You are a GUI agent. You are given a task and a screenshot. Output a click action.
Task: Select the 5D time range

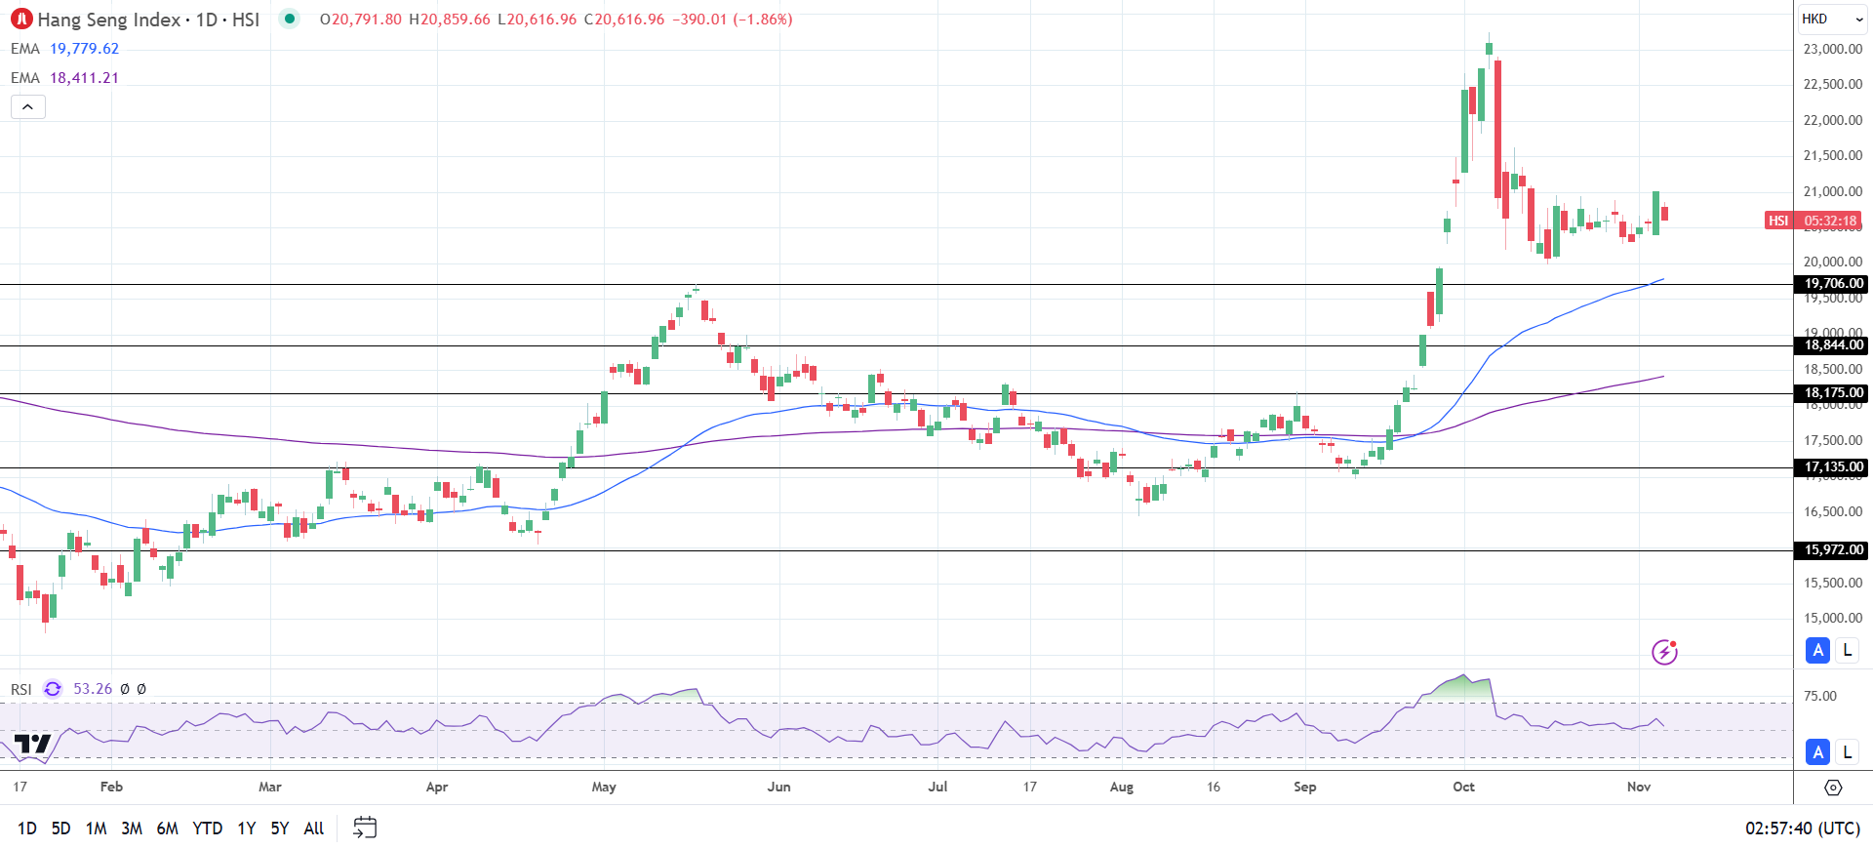coord(60,829)
